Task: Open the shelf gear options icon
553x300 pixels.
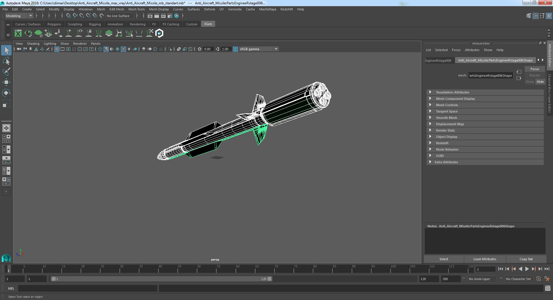Action: [8, 35]
